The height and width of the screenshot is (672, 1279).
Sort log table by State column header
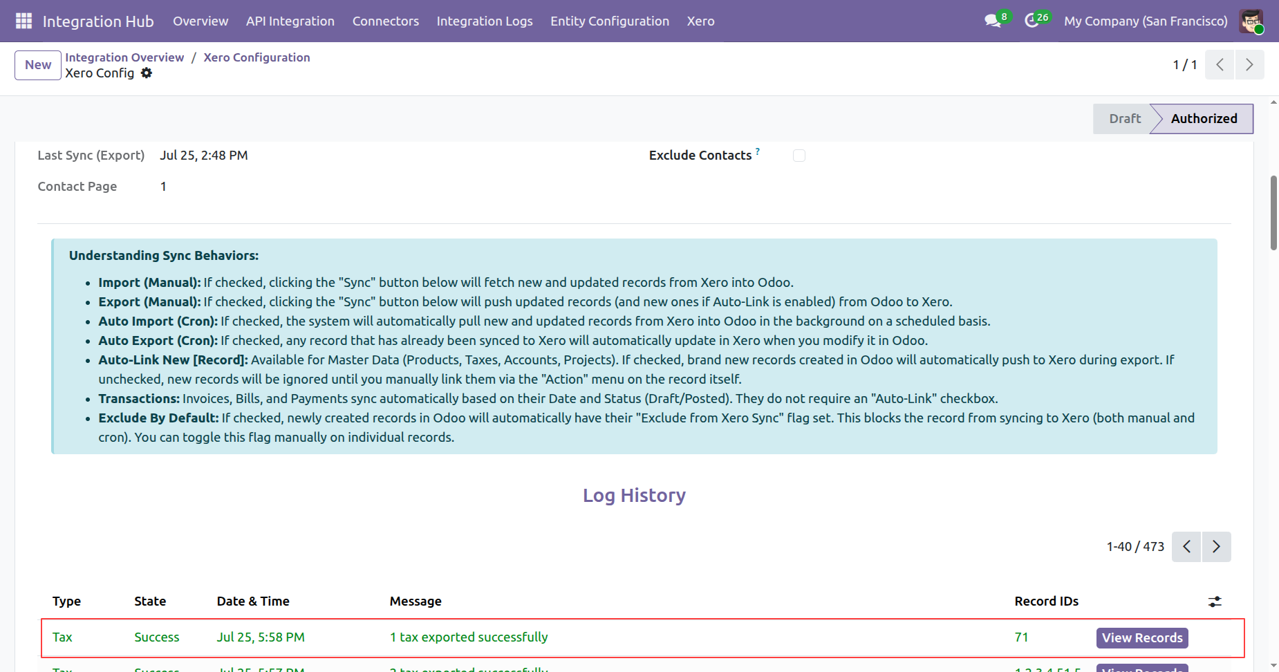[150, 601]
